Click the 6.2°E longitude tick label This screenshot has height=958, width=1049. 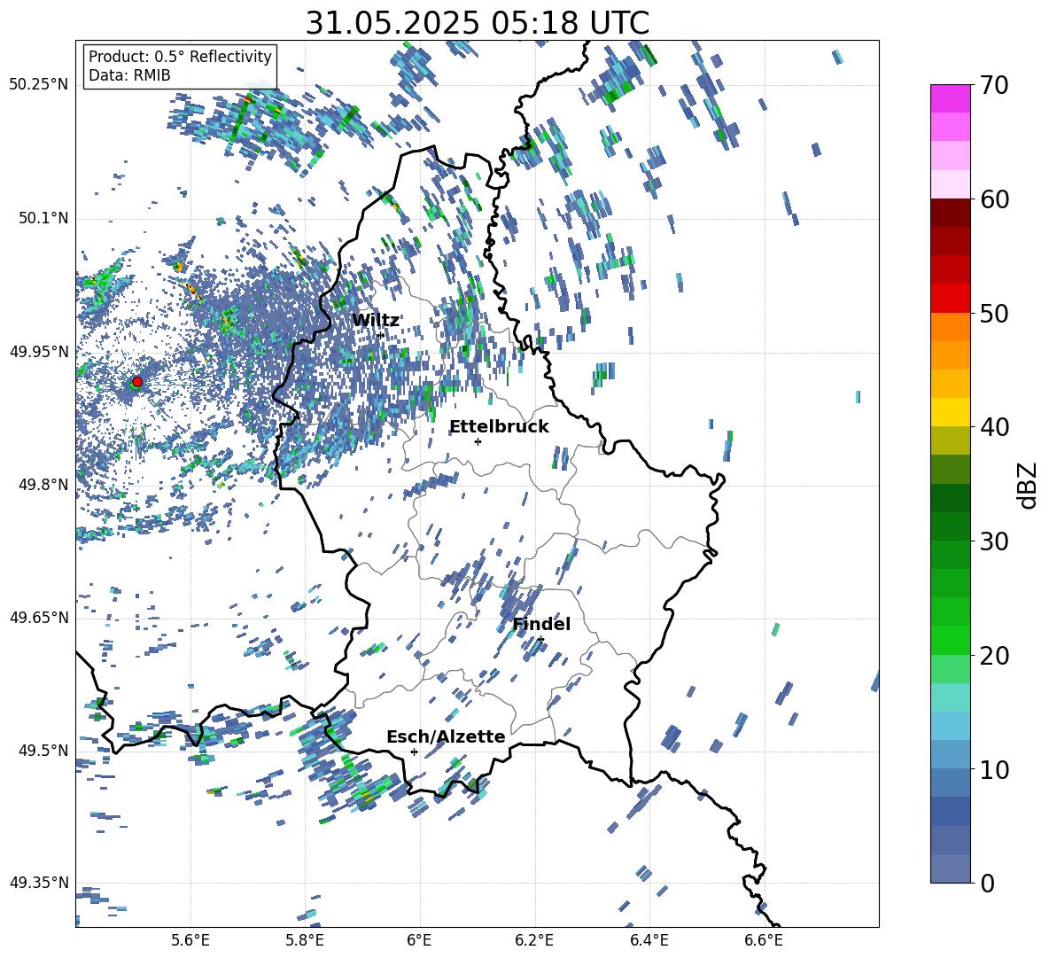point(534,940)
